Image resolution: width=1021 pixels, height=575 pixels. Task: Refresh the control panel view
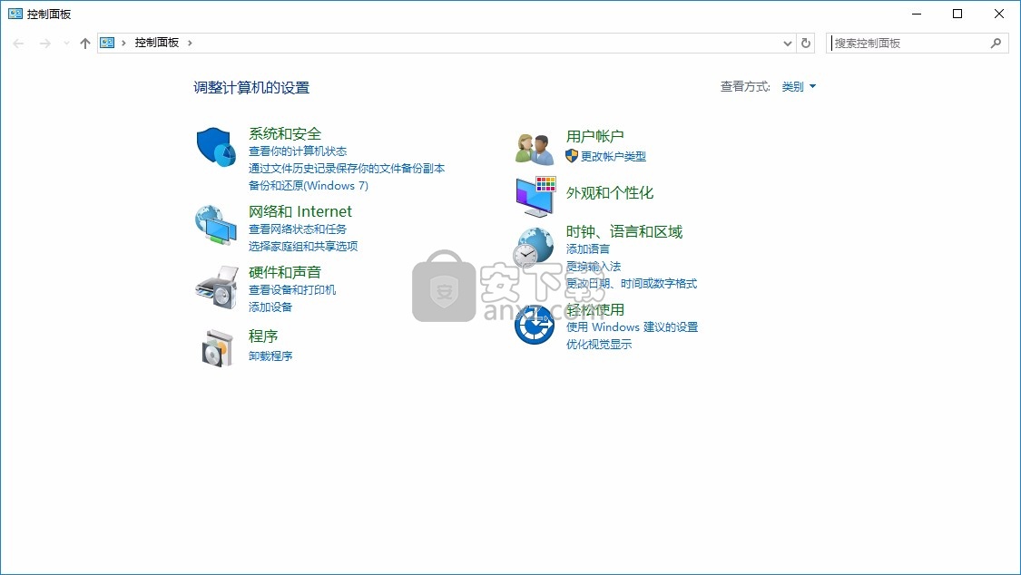click(806, 43)
